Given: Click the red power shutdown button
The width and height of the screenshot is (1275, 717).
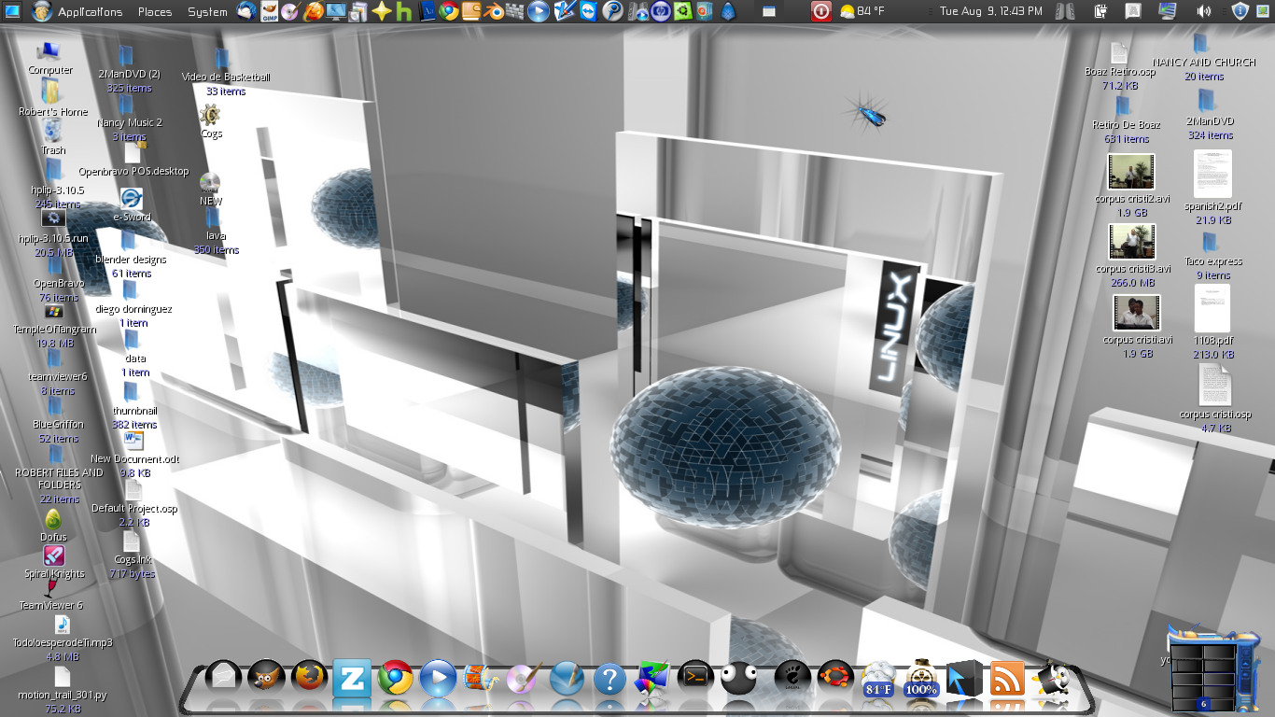Looking at the screenshot, I should (820, 11).
